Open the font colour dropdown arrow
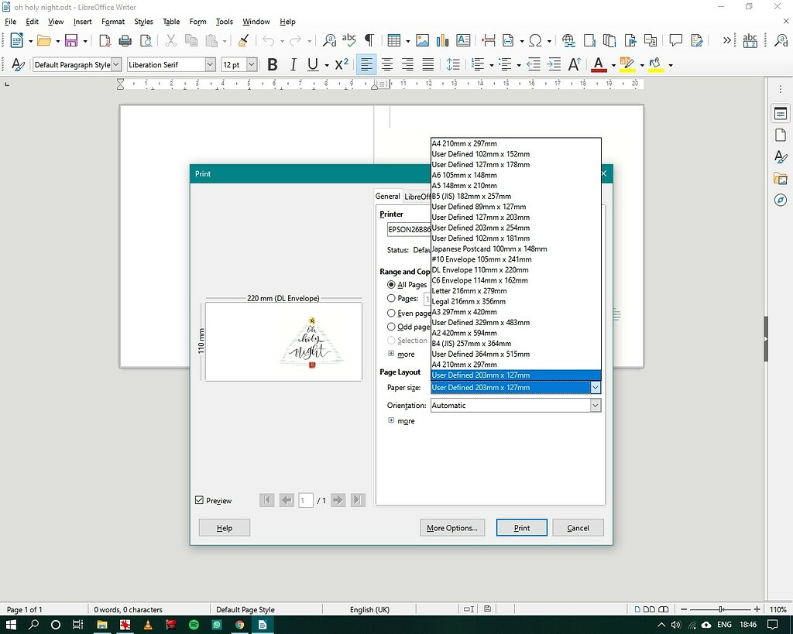The height and width of the screenshot is (634, 793). click(x=613, y=65)
